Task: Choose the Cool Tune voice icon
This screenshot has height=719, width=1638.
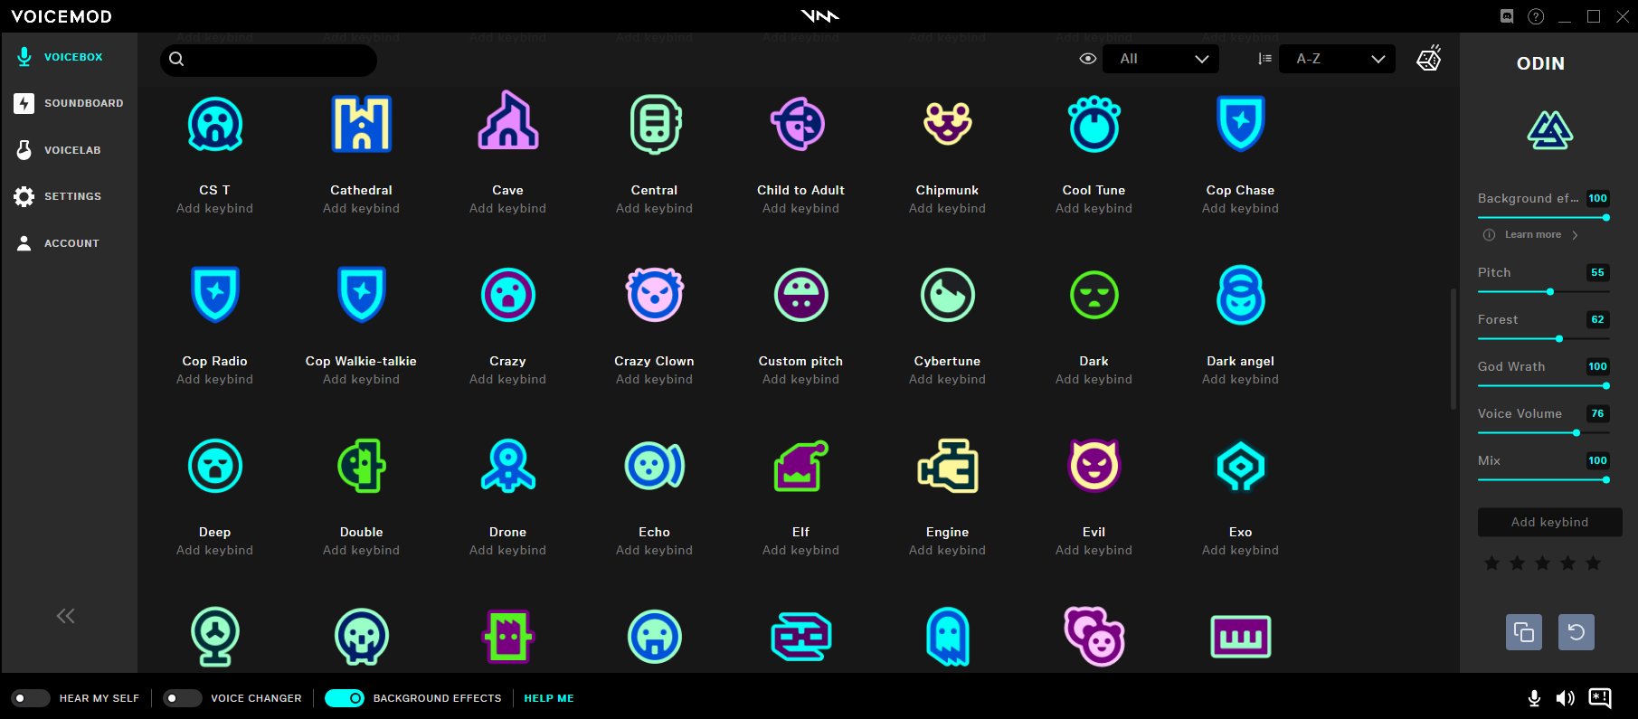Action: tap(1094, 124)
